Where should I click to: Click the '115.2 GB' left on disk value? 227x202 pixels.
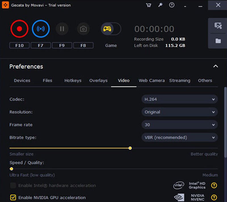[175, 45]
